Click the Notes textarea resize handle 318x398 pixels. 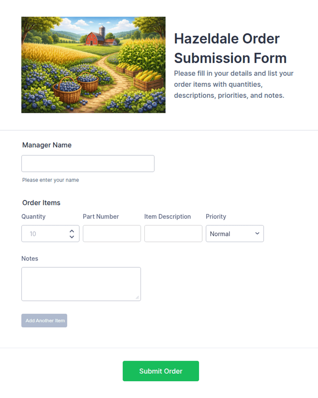tap(137, 297)
